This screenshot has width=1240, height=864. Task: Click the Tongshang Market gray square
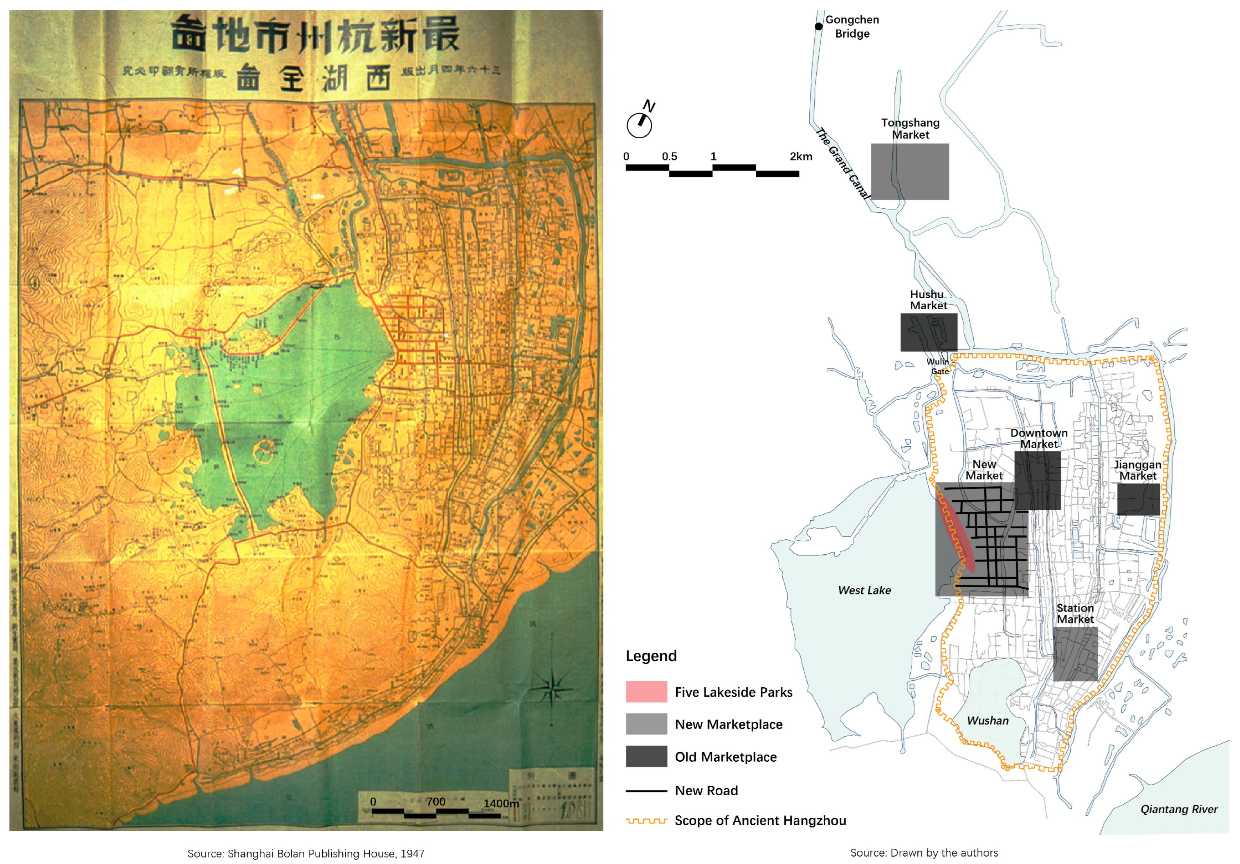[910, 171]
